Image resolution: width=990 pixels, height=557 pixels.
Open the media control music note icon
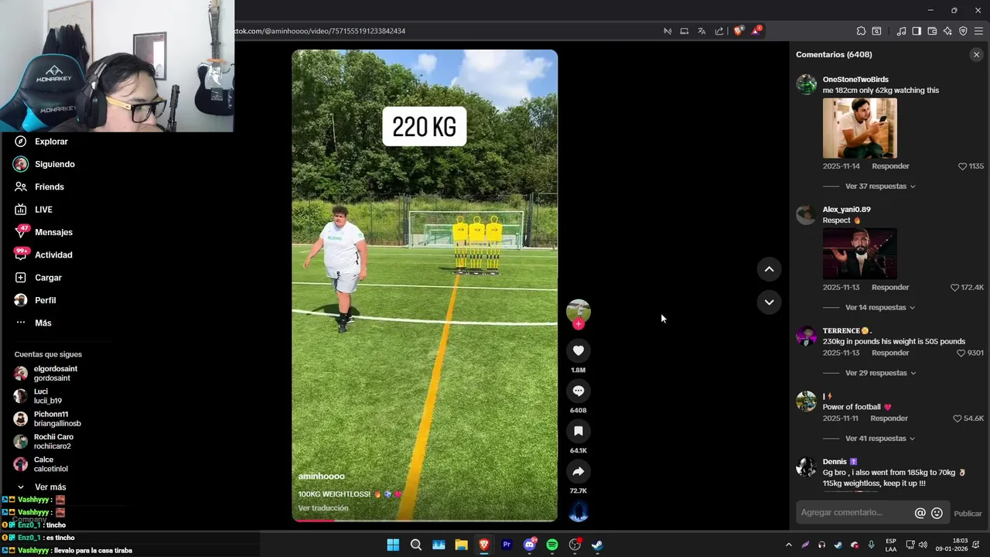point(901,31)
